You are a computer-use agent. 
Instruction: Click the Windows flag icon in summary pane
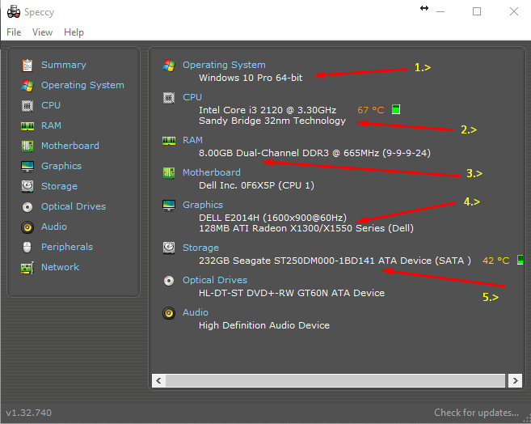(x=169, y=65)
